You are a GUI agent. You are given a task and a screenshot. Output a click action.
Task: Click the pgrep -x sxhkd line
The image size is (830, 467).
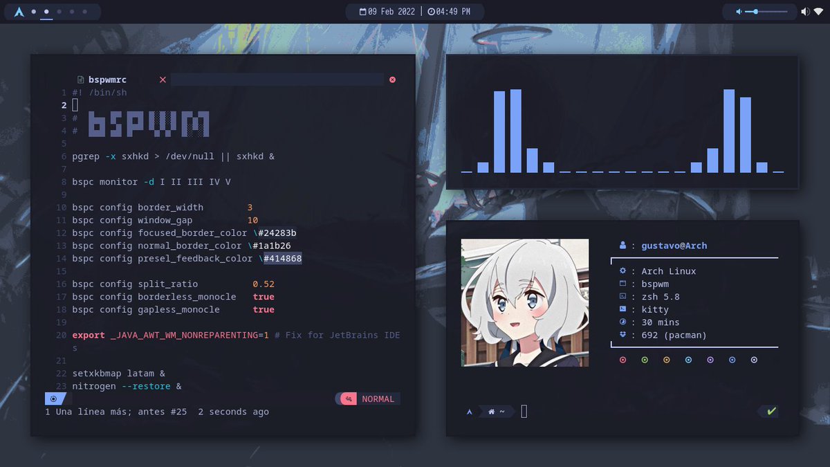pos(173,156)
